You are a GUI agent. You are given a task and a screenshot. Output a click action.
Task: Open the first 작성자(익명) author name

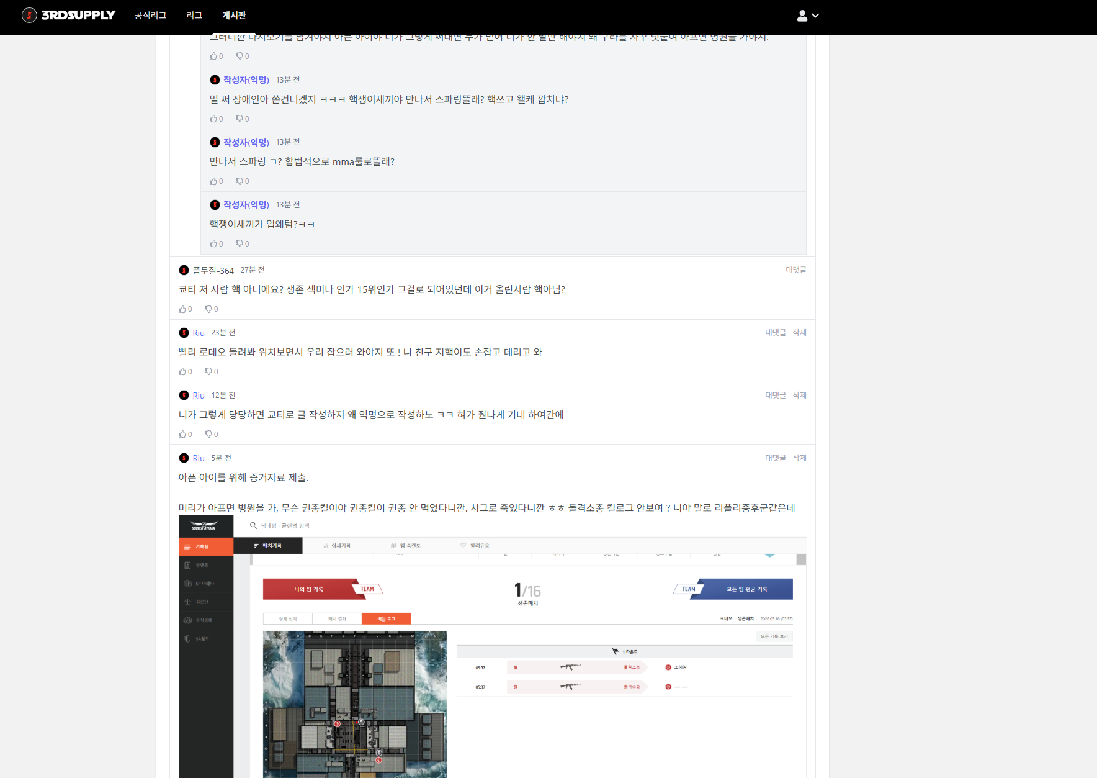[246, 80]
